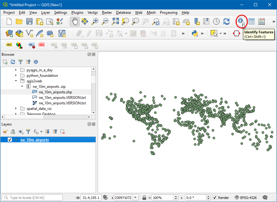The height and width of the screenshot is (202, 277).
Task: Select ne_10m_airports.shp in Browser
Action: pyautogui.click(x=55, y=92)
